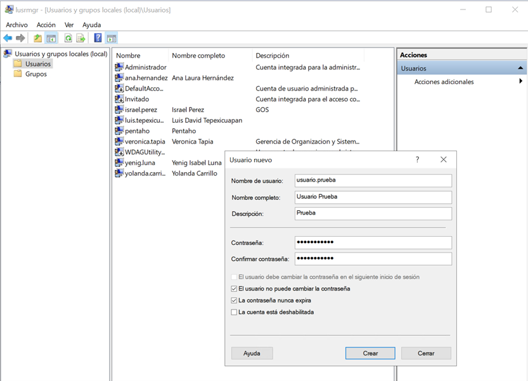
Task: Click the Back arrow in the toolbar
Action: [8, 39]
